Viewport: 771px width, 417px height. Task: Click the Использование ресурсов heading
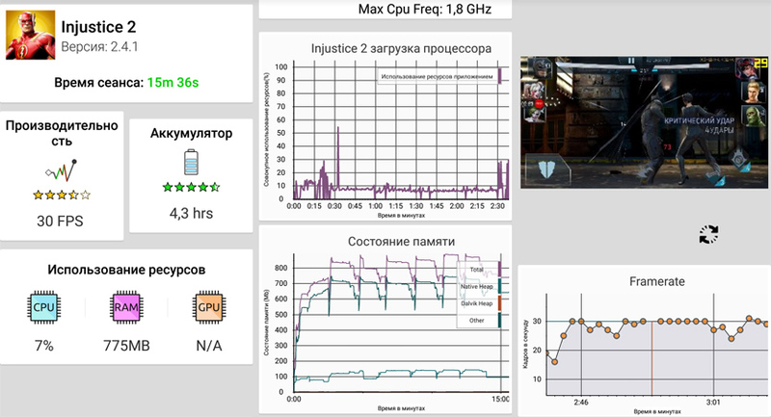coord(126,270)
